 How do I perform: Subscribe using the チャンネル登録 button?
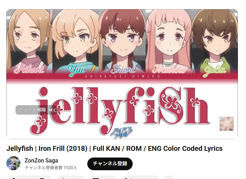coord(110,164)
